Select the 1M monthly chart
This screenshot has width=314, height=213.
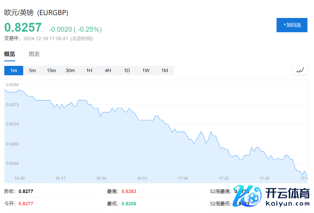pyautogui.click(x=164, y=71)
